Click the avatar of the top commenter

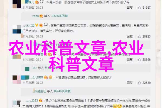click(x=17, y=4)
